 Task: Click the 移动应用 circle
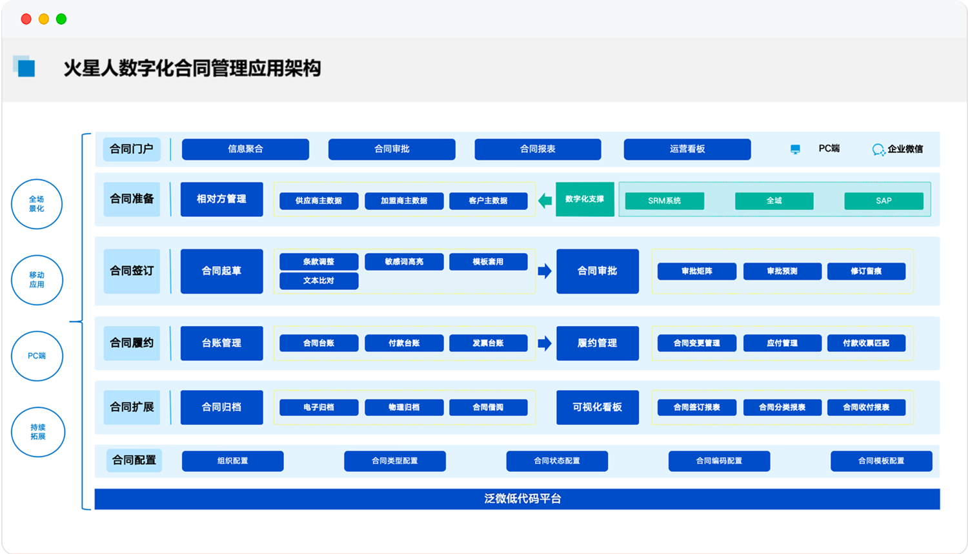37,280
